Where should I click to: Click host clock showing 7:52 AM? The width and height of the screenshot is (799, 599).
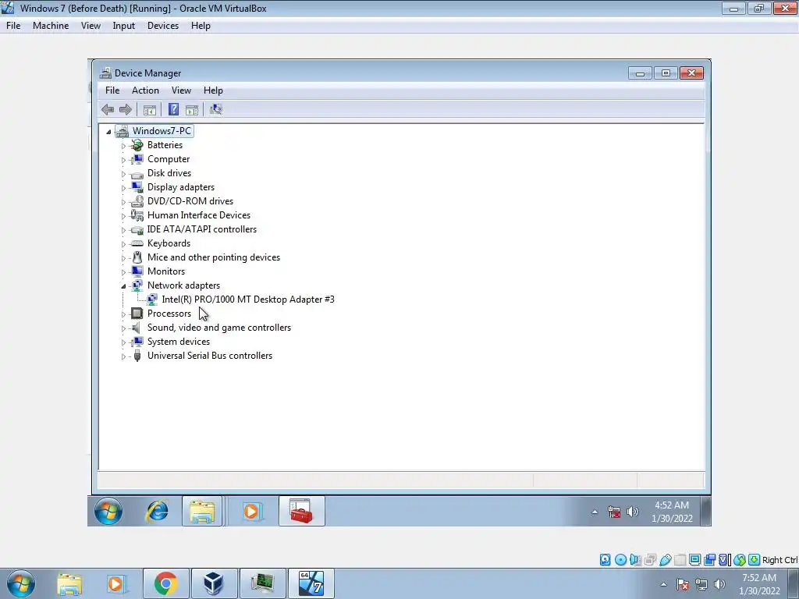[x=759, y=584]
